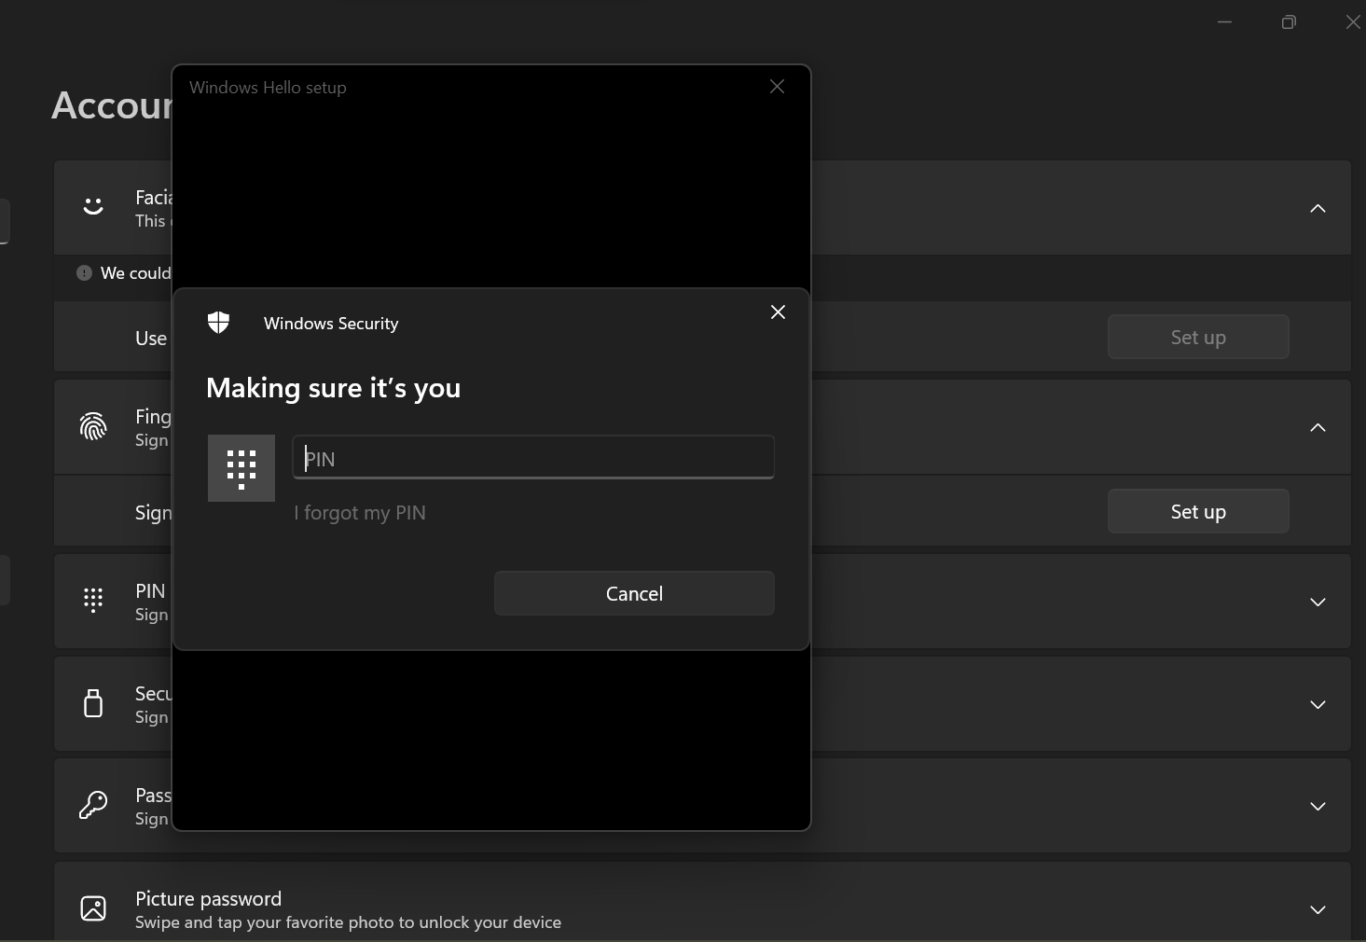
Task: Open the 'I forgot my PIN' link
Action: [x=360, y=513]
